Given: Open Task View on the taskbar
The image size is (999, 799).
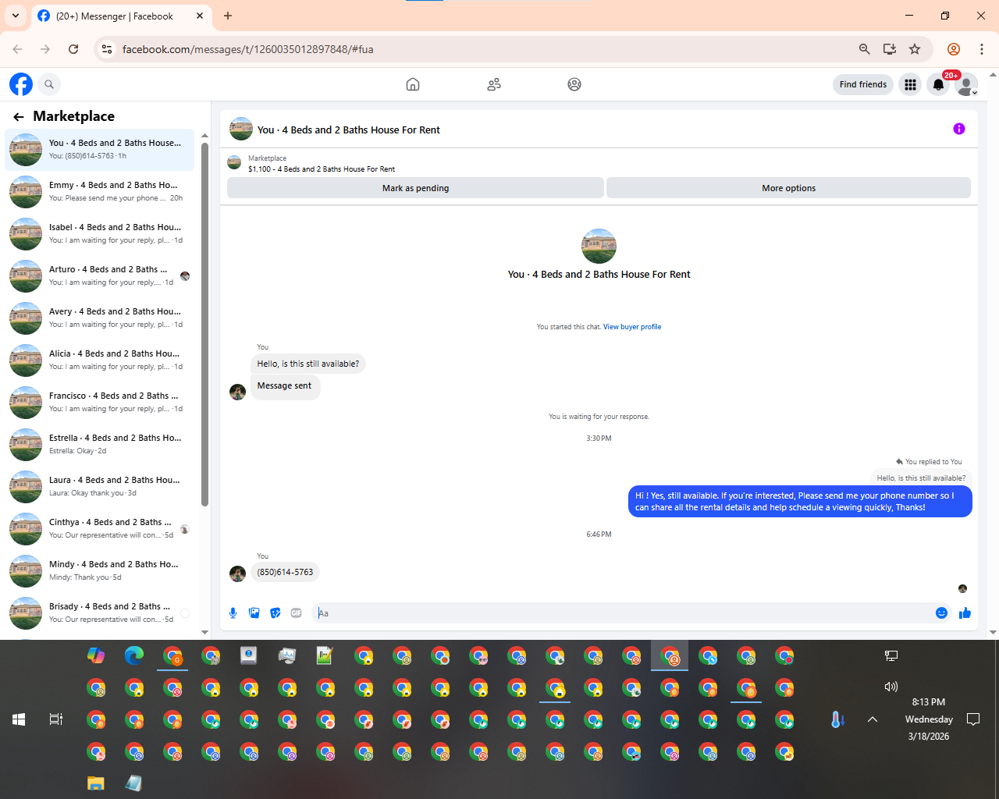Looking at the screenshot, I should point(56,719).
